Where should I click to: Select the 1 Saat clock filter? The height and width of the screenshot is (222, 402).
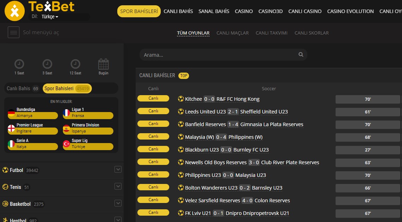click(x=19, y=64)
